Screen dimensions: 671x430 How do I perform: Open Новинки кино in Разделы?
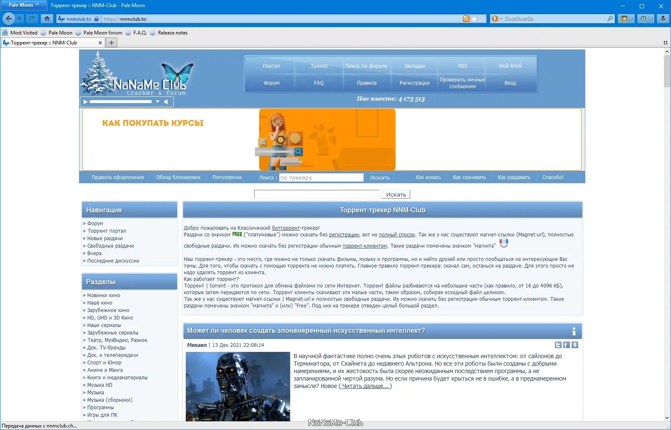point(104,295)
